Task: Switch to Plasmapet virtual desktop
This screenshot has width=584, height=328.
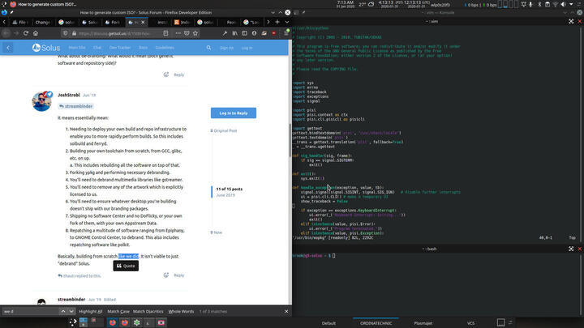Action: tap(423, 323)
